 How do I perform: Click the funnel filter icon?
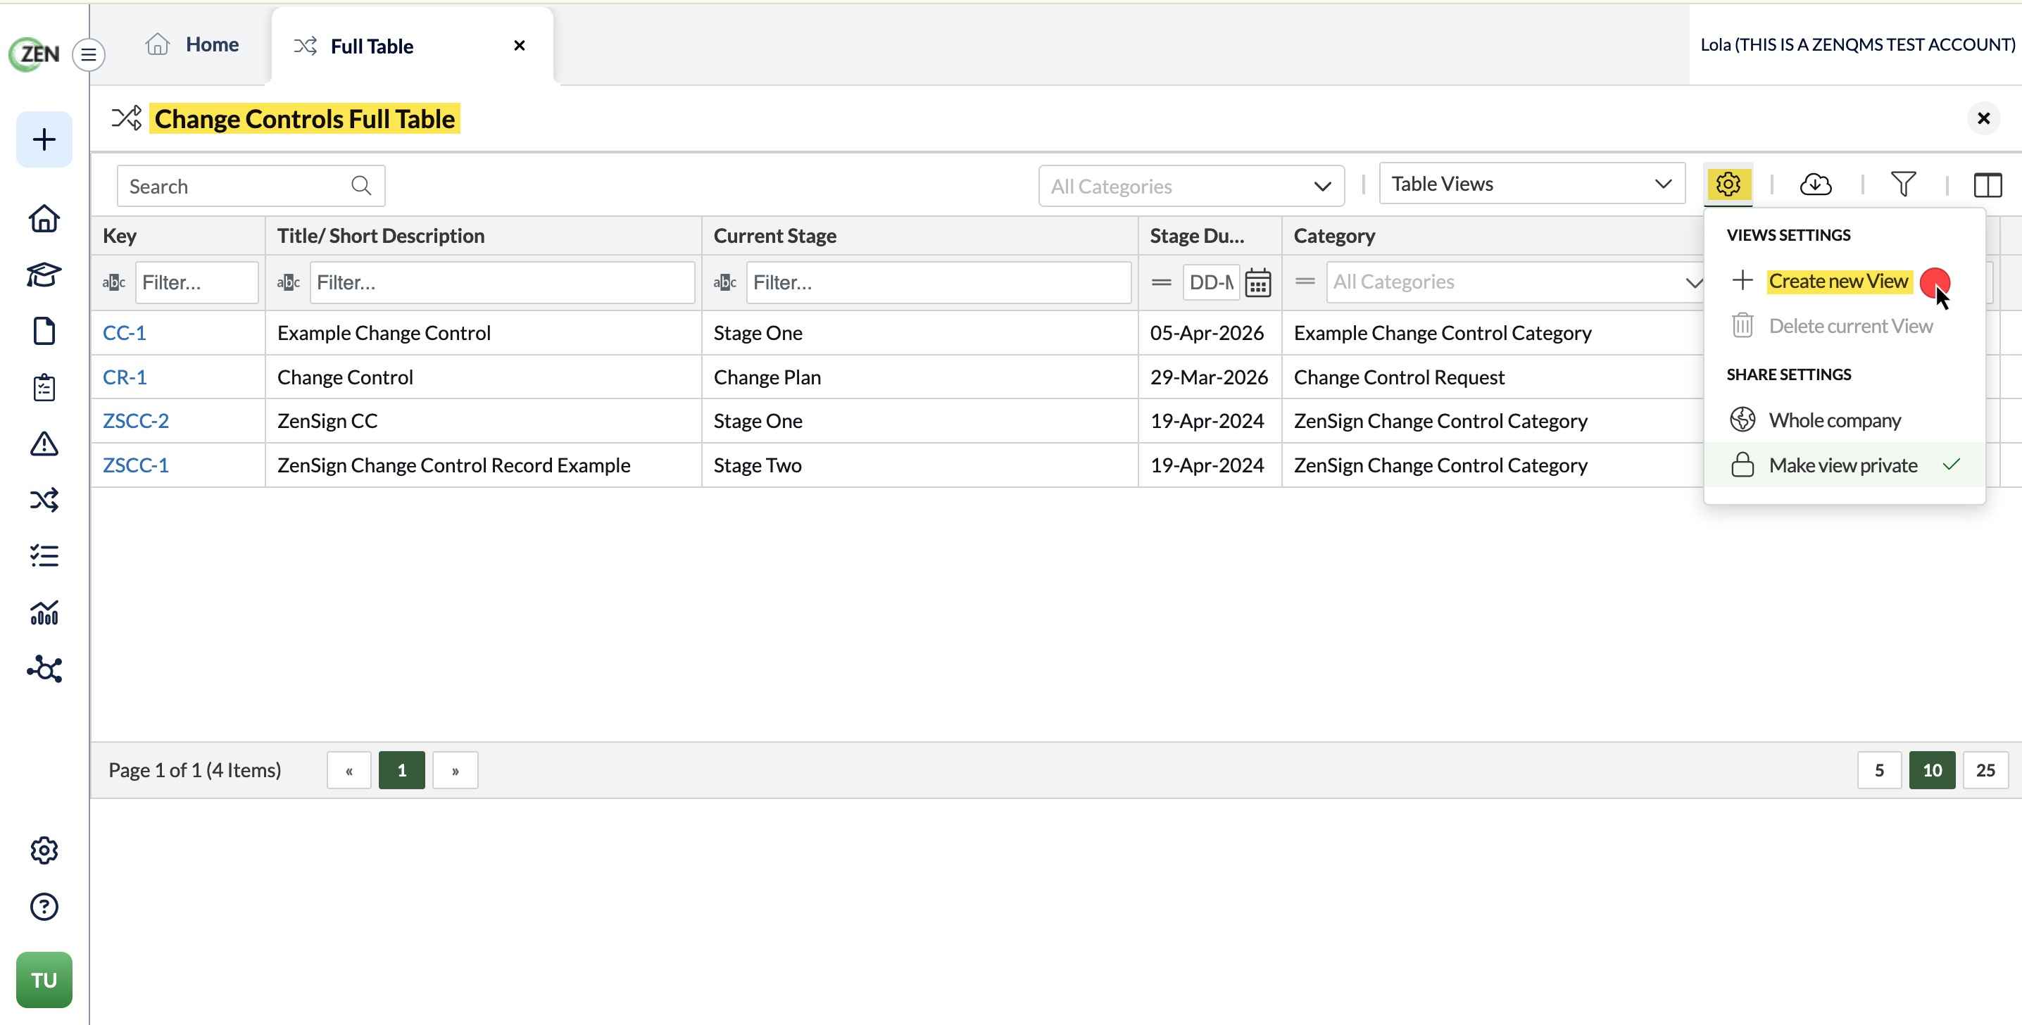point(1904,184)
